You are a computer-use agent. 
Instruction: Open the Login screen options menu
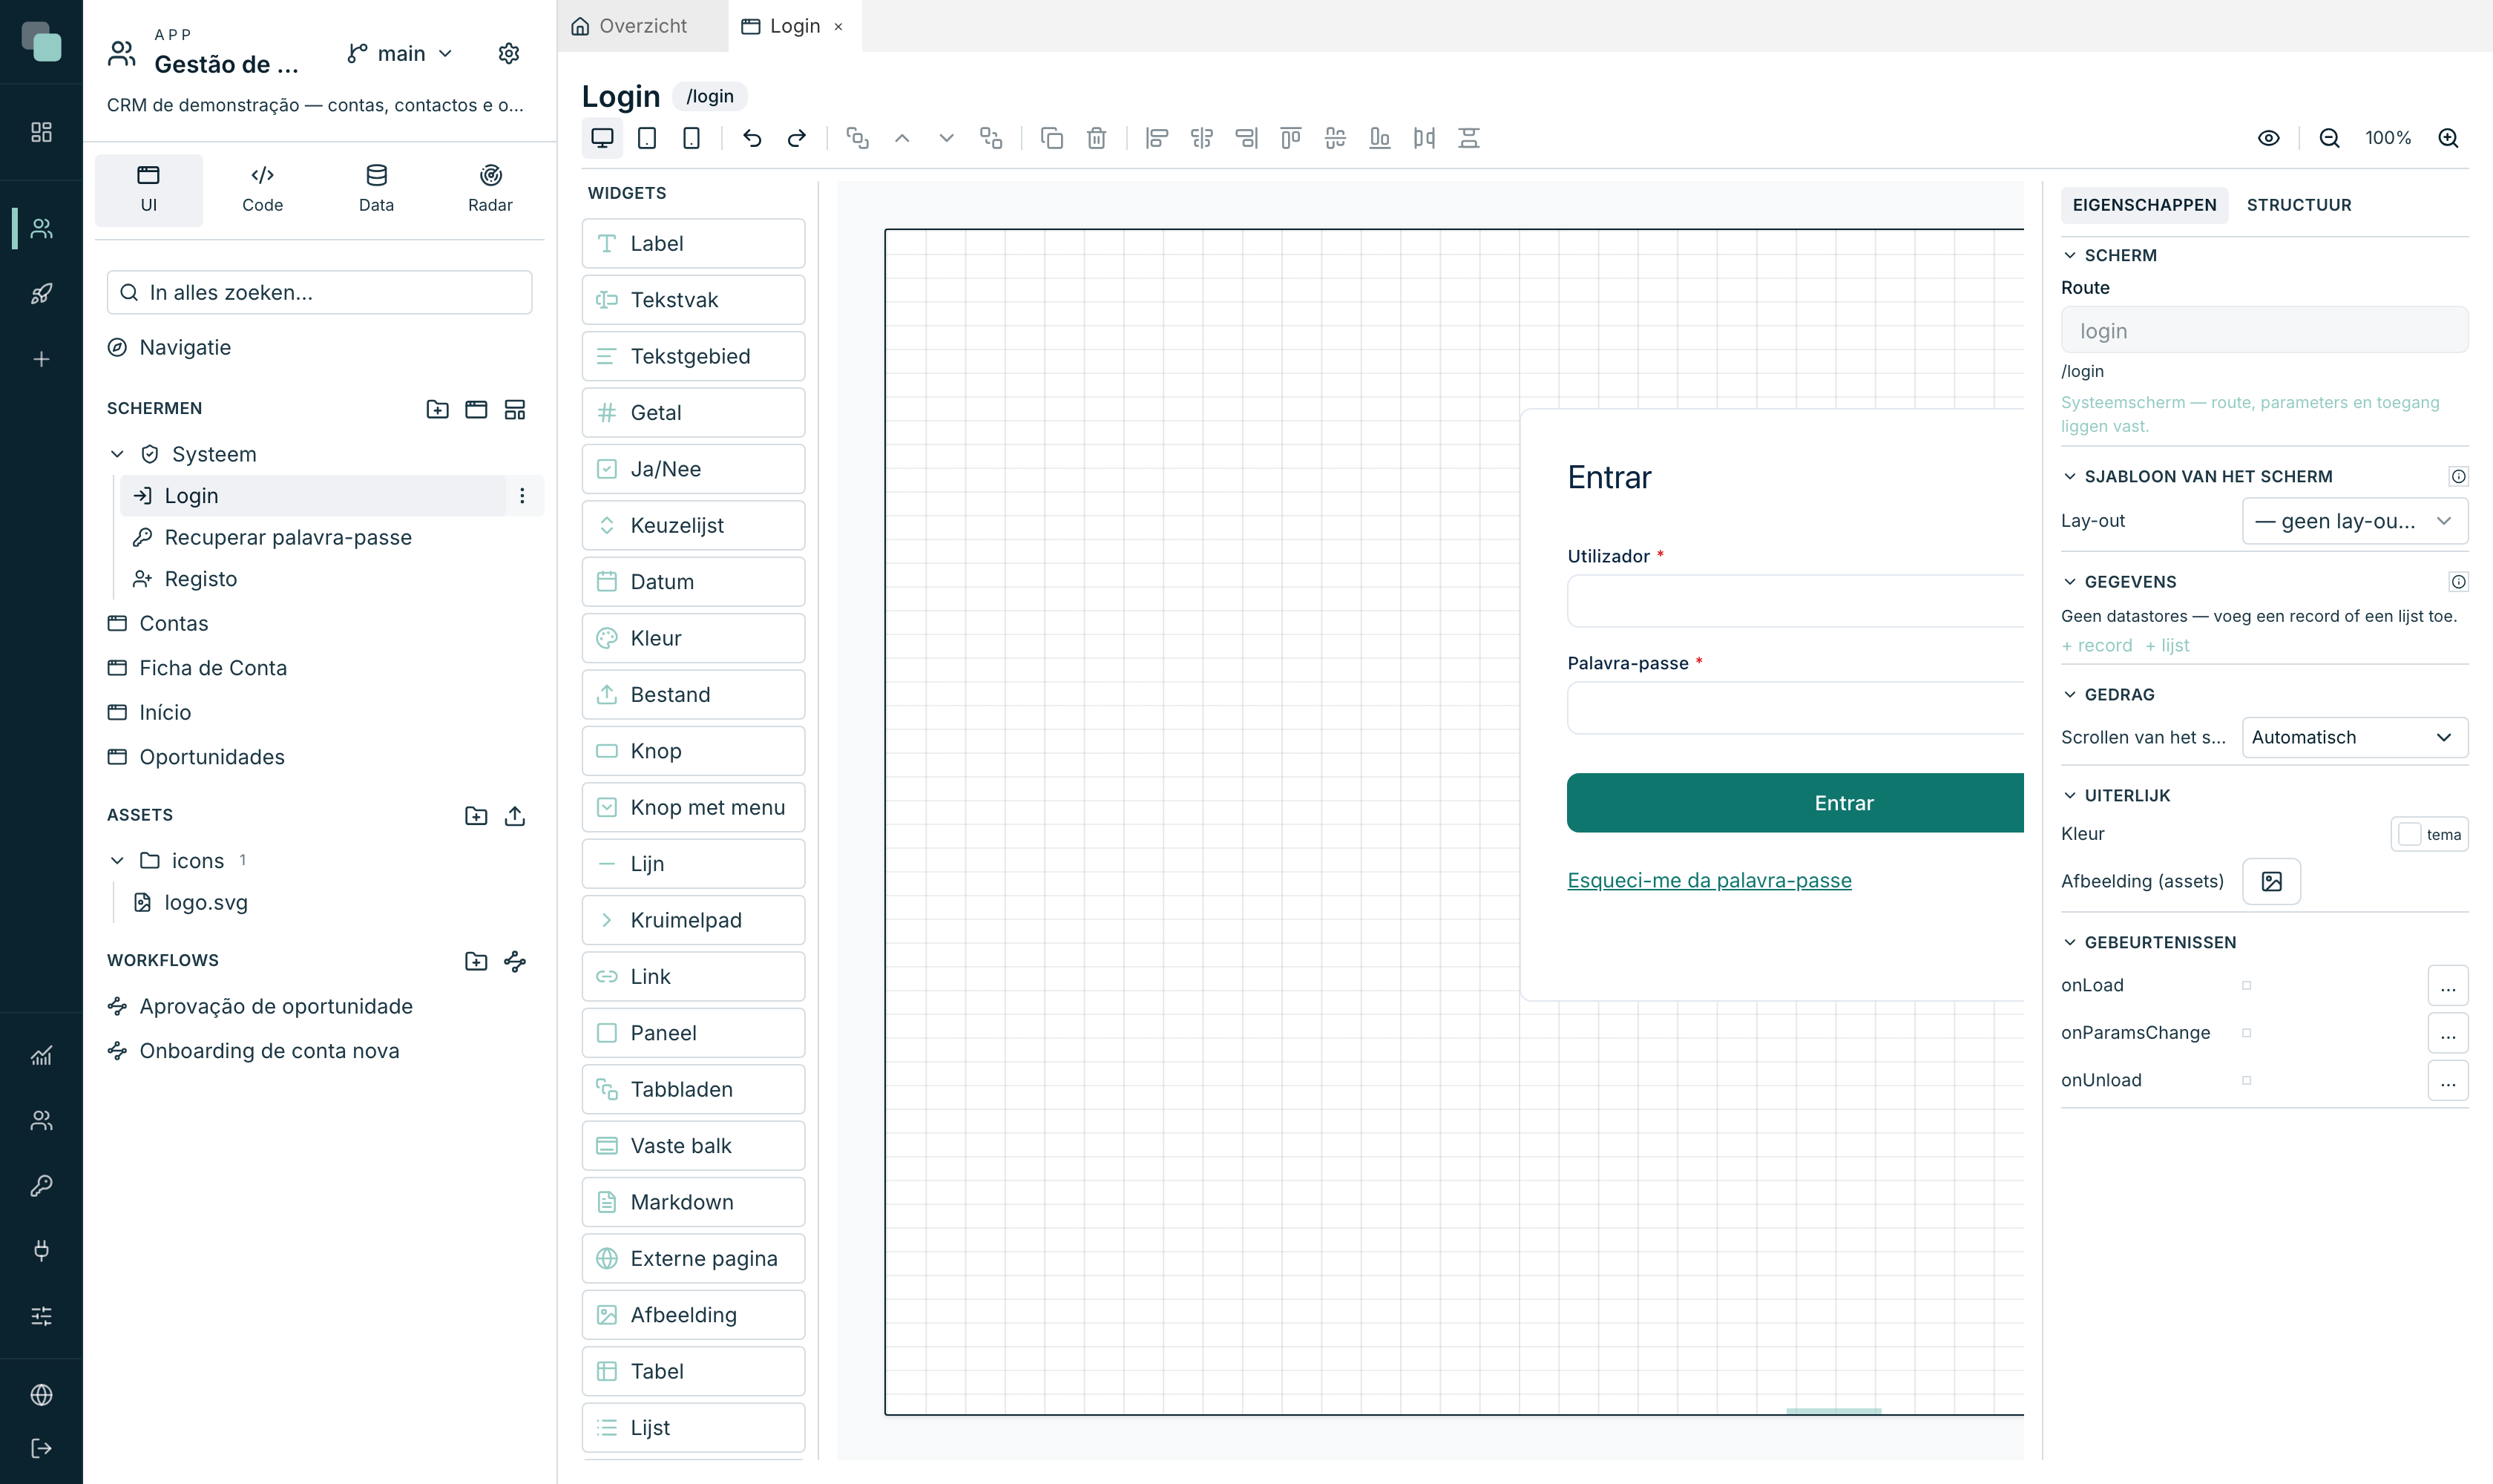click(522, 496)
